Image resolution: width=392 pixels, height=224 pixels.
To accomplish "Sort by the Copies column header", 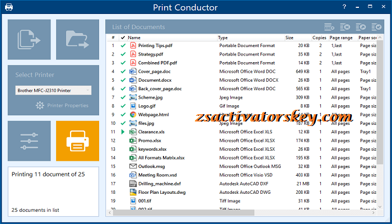I will 320,38.
